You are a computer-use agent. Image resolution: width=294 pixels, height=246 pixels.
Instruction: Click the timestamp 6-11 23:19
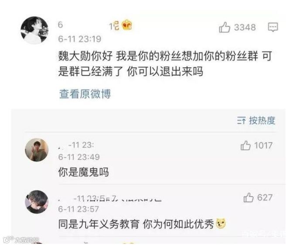[x=80, y=39]
